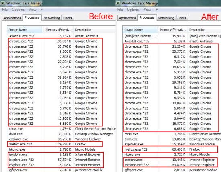
Task: Select AvastUI.exe *32 row in After window
Action: click(x=172, y=41)
